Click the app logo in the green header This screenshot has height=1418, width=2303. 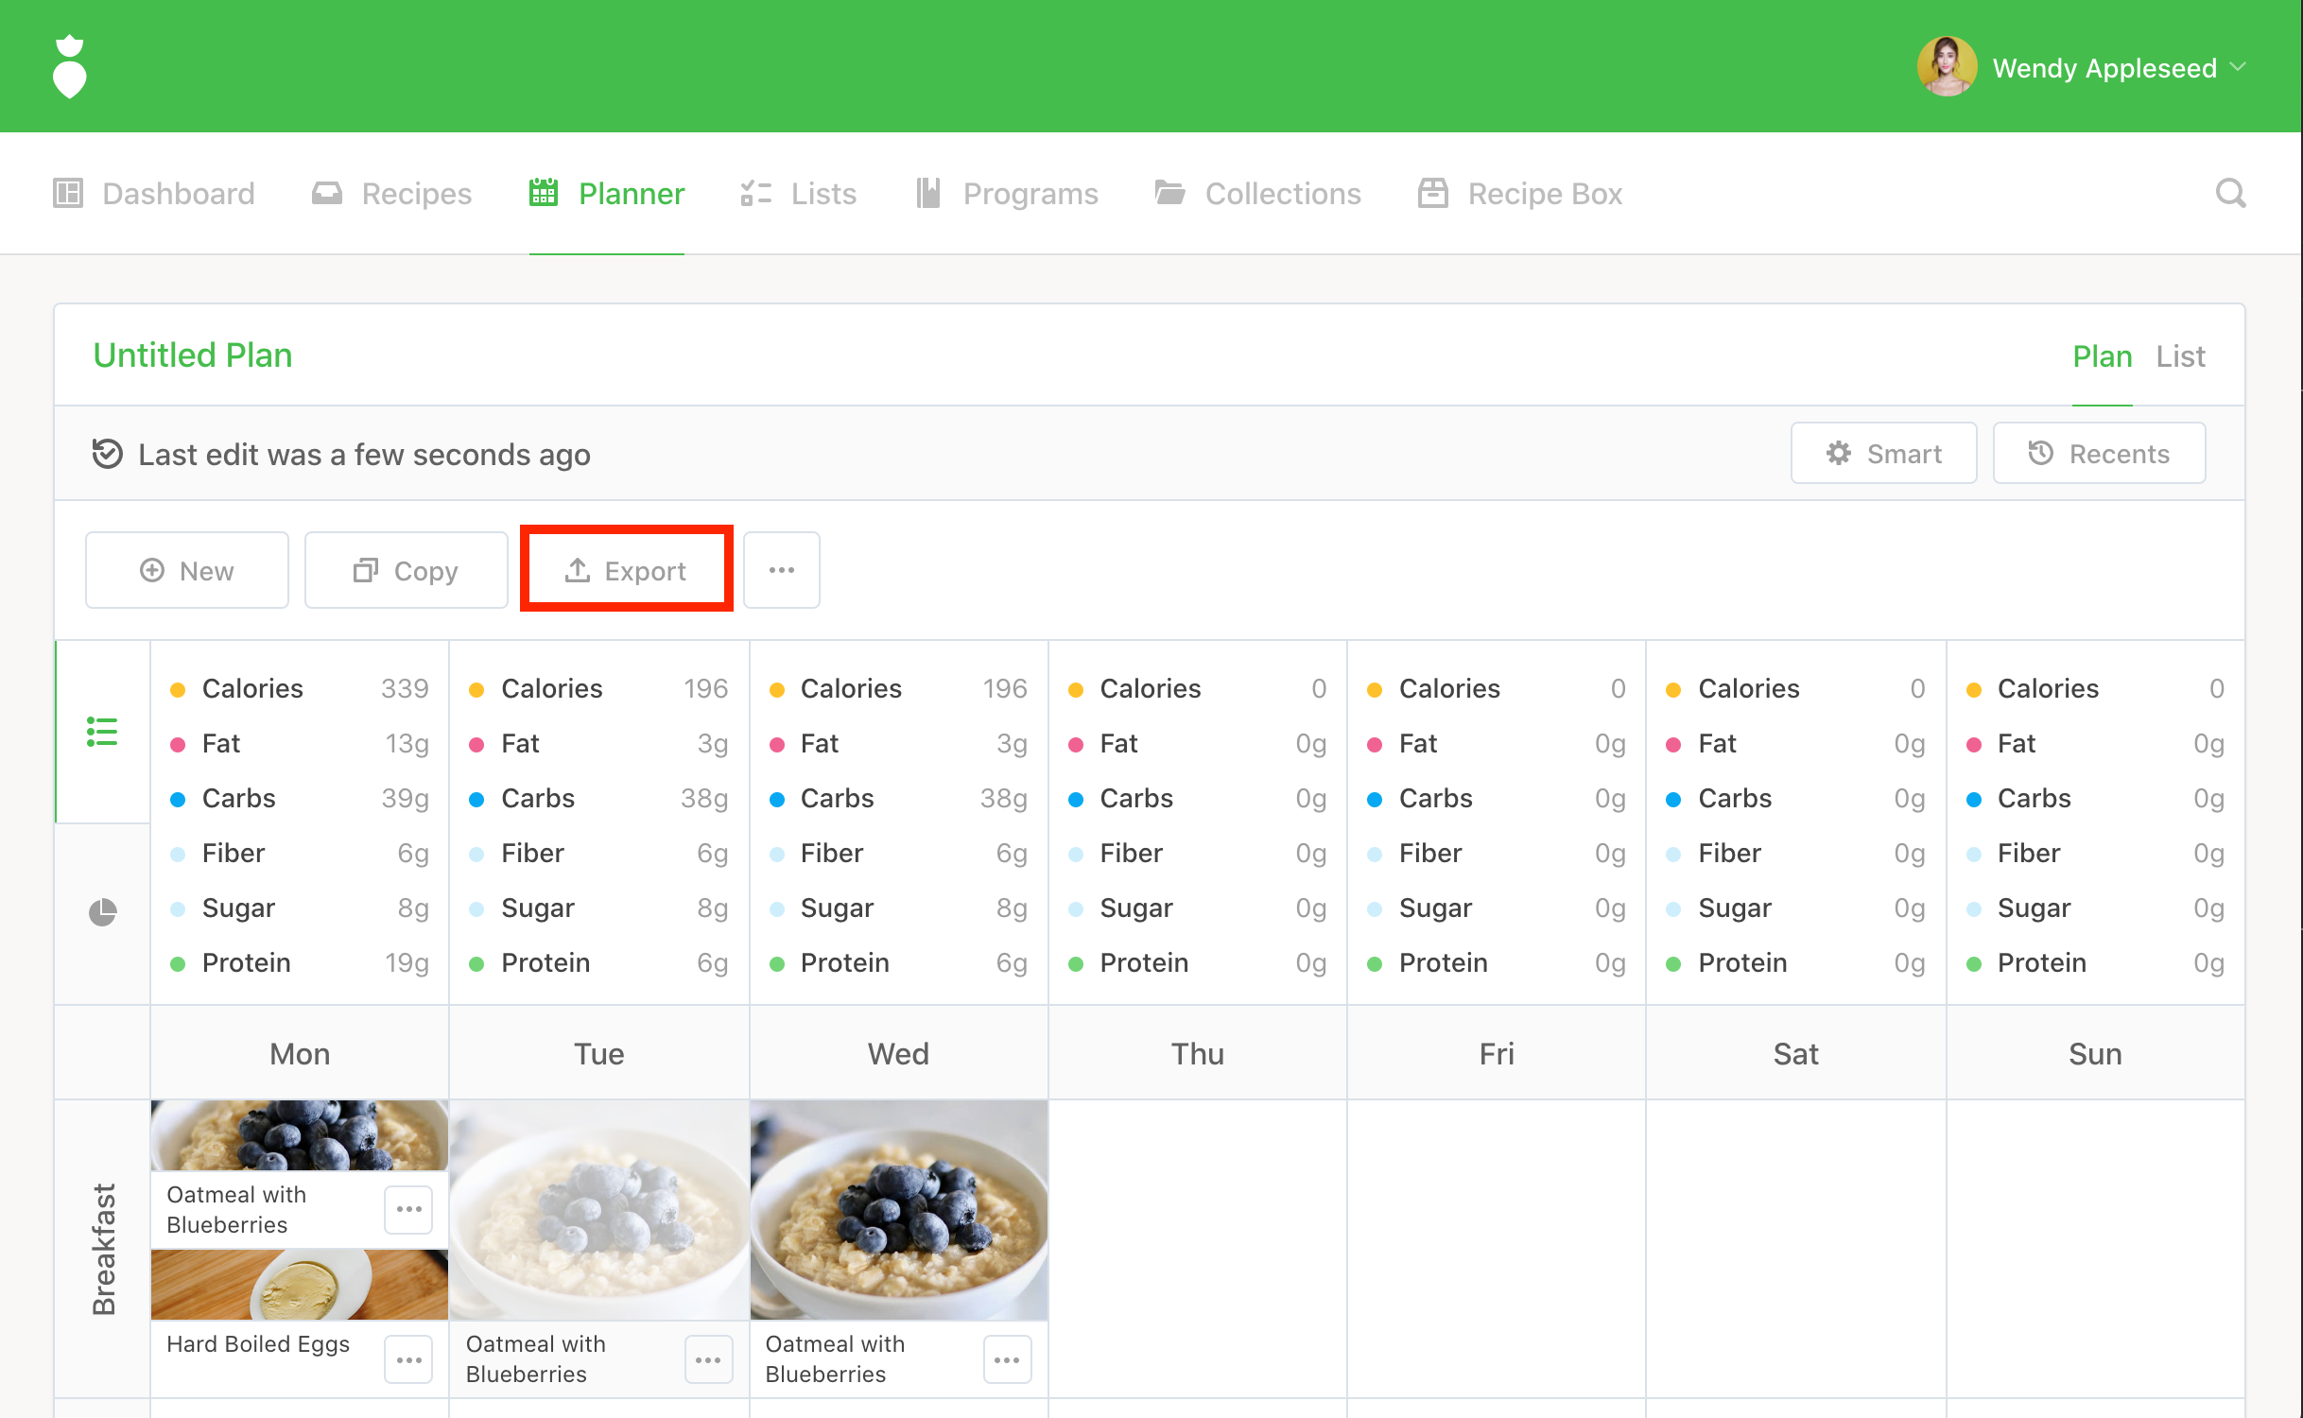69,66
